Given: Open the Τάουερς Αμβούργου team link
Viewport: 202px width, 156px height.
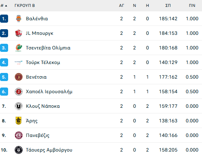Looking at the screenshot, I should (x=49, y=150).
